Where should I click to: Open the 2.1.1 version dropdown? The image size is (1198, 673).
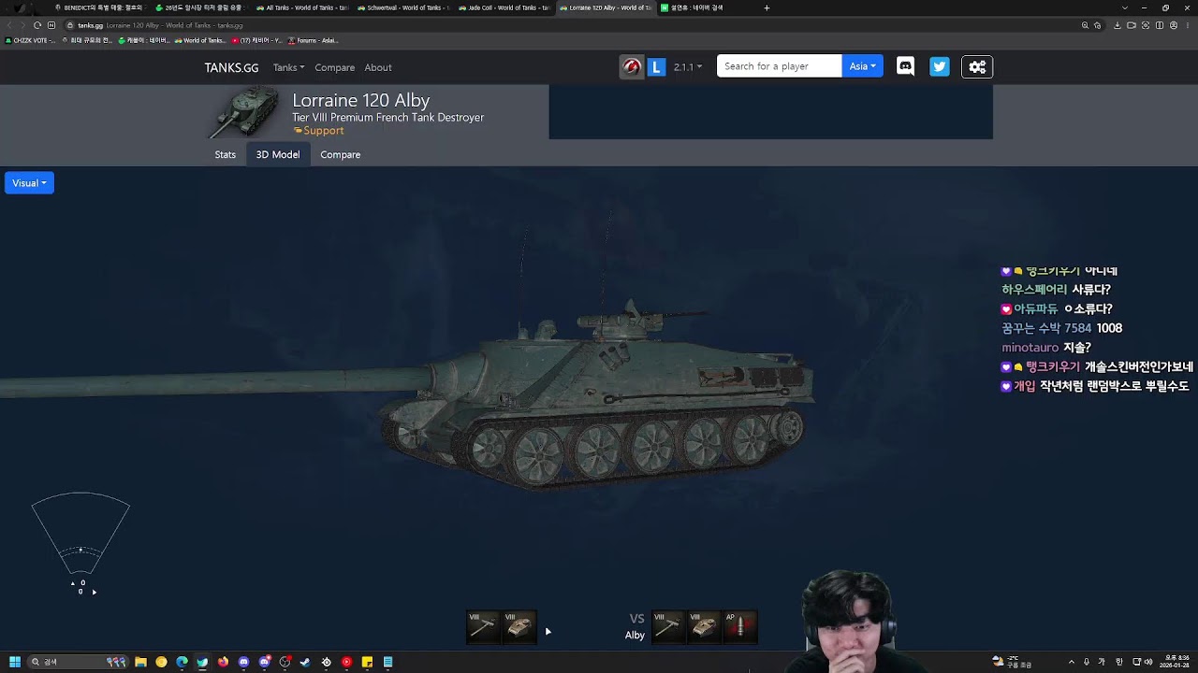[688, 67]
